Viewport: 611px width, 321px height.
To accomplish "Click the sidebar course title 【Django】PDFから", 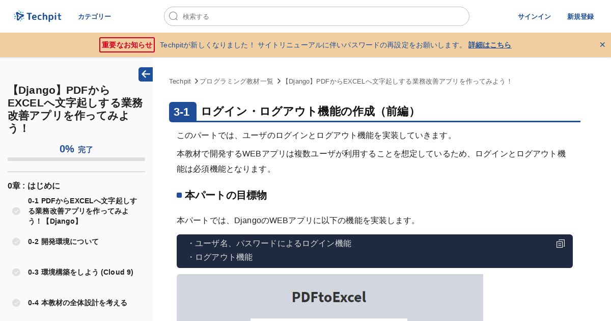I will 75,109.
